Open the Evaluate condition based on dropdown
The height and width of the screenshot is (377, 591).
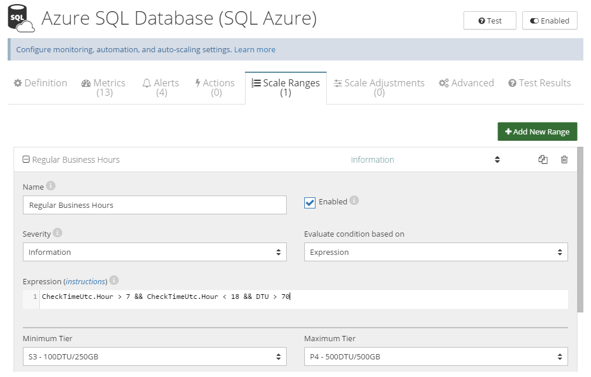[x=436, y=252]
